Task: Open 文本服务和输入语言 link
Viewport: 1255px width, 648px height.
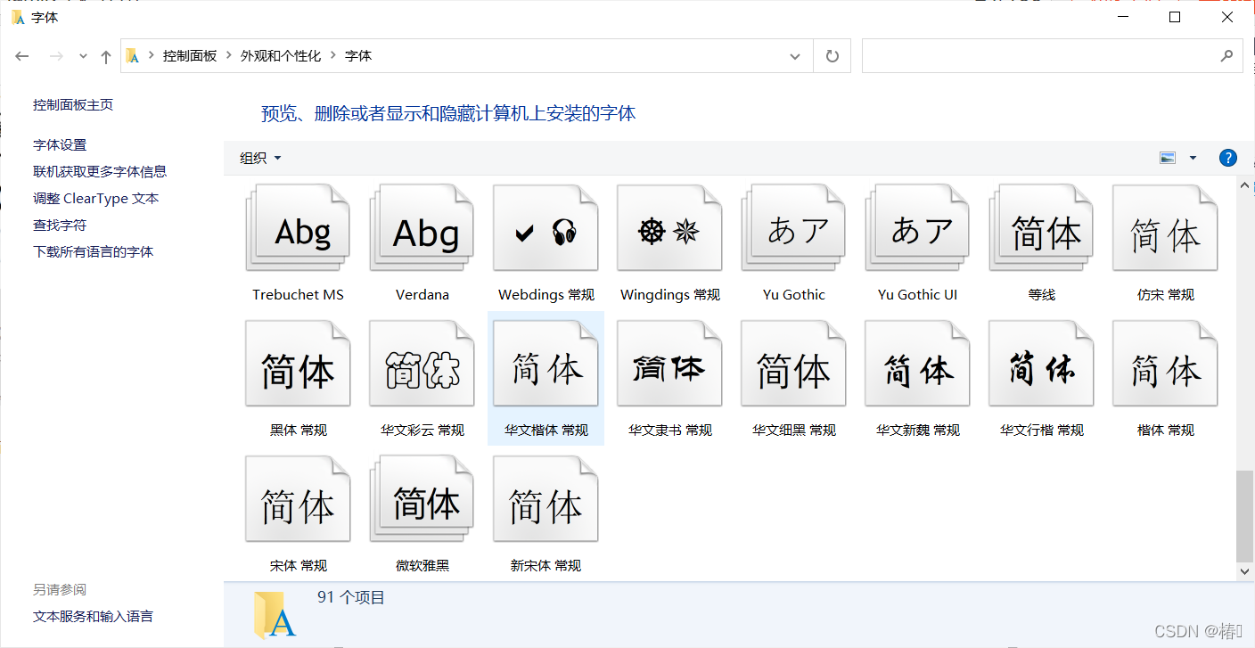Action: tap(93, 616)
